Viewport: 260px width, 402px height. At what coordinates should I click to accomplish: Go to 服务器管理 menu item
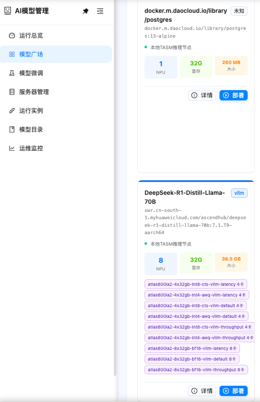[x=56, y=92]
